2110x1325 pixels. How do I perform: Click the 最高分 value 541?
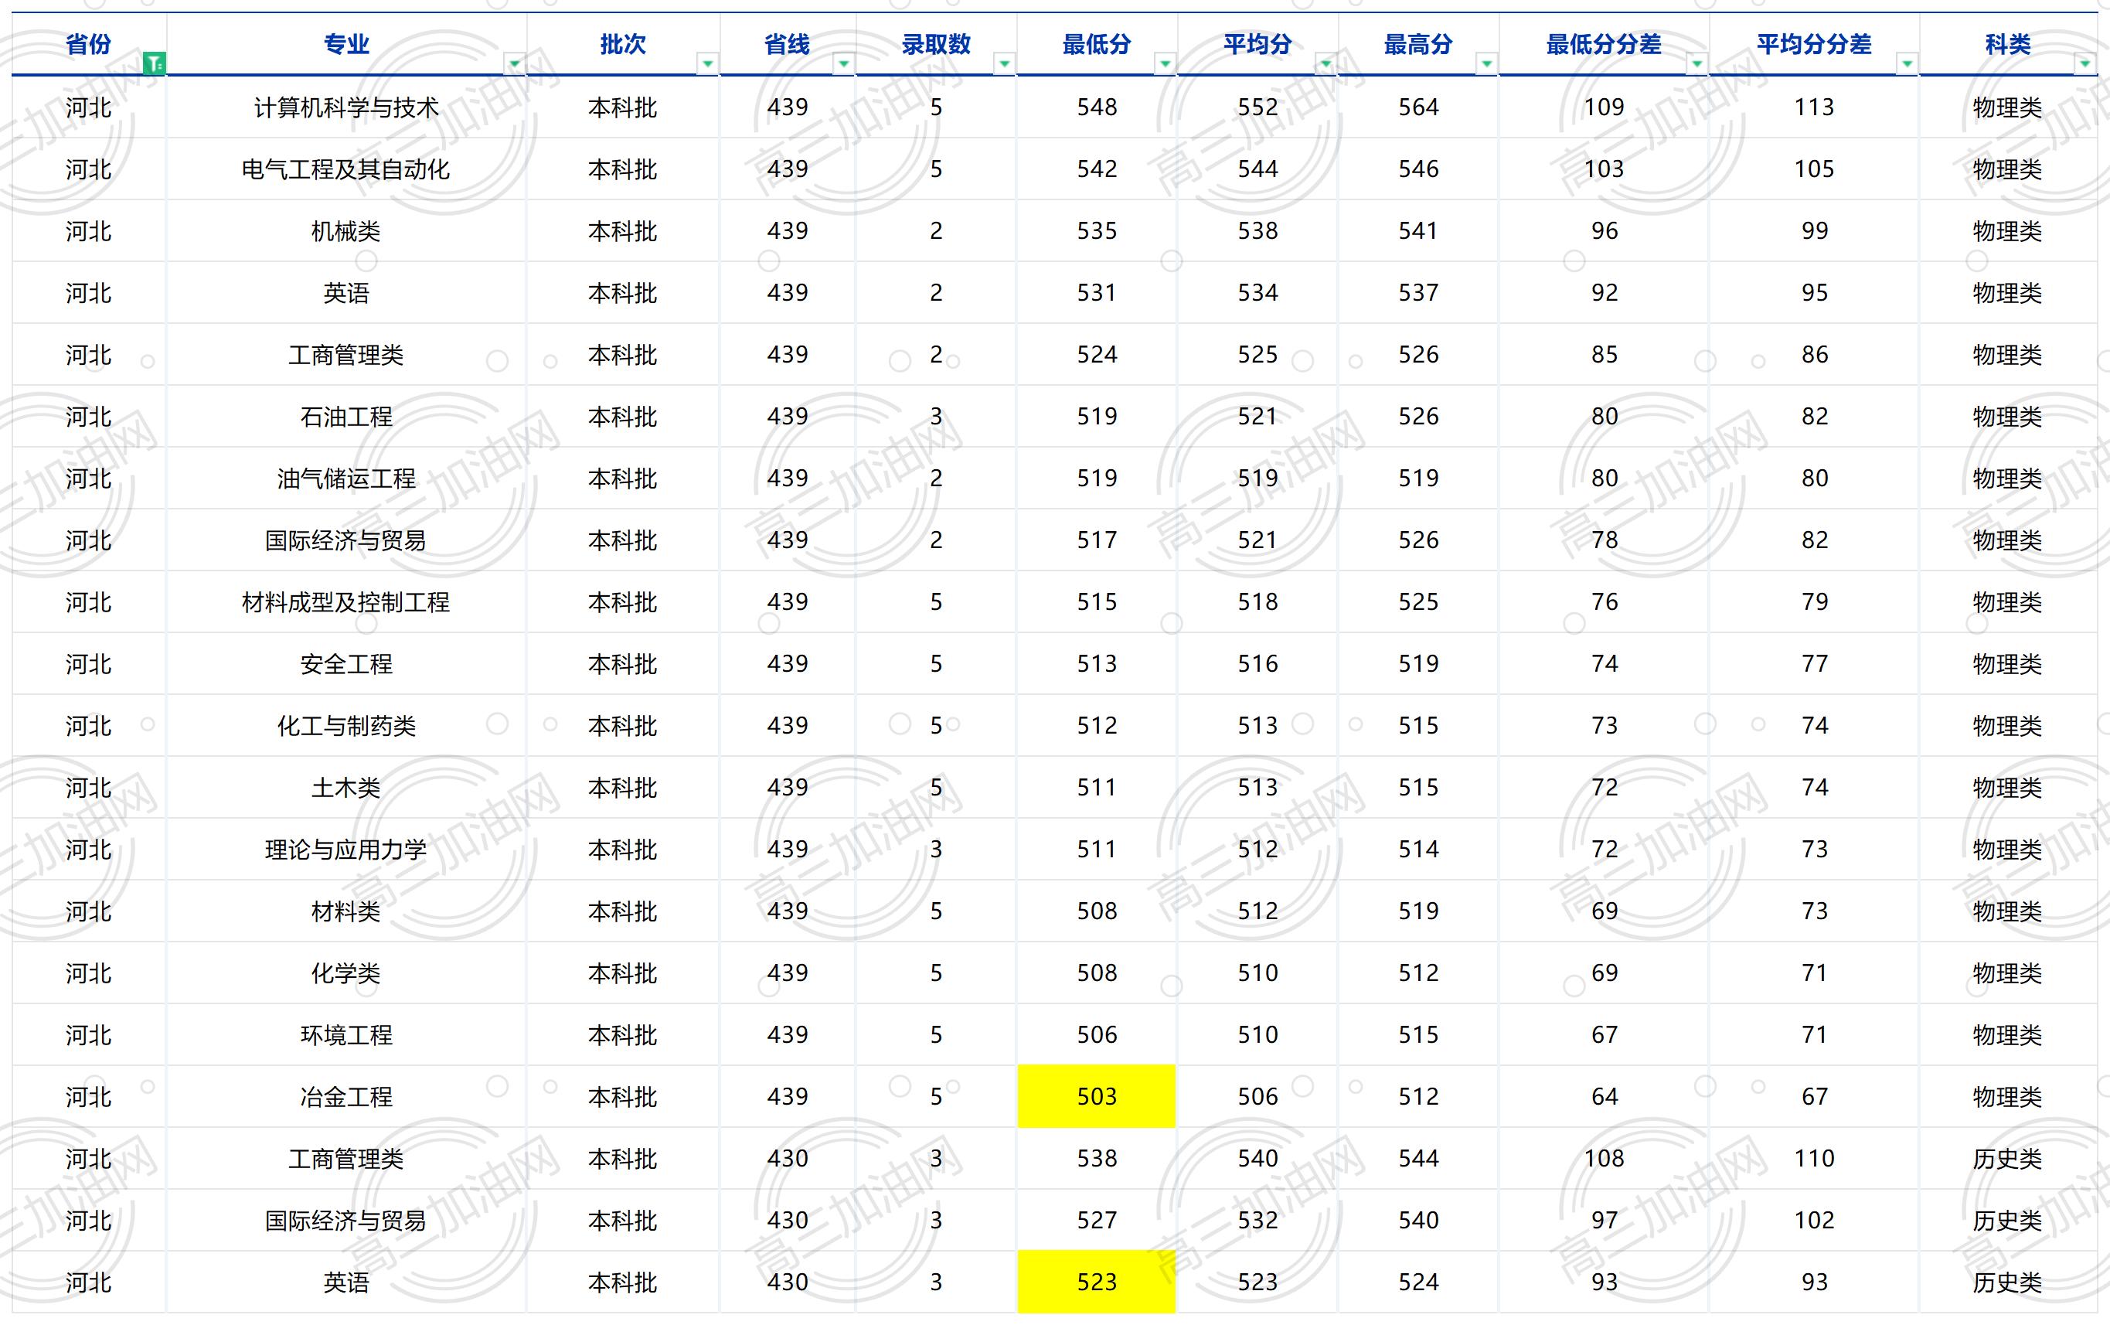[1418, 230]
